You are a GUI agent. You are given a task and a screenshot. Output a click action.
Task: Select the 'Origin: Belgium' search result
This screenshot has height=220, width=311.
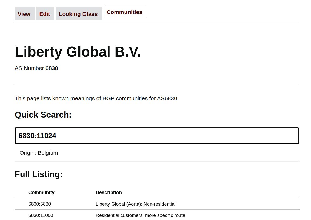click(39, 153)
